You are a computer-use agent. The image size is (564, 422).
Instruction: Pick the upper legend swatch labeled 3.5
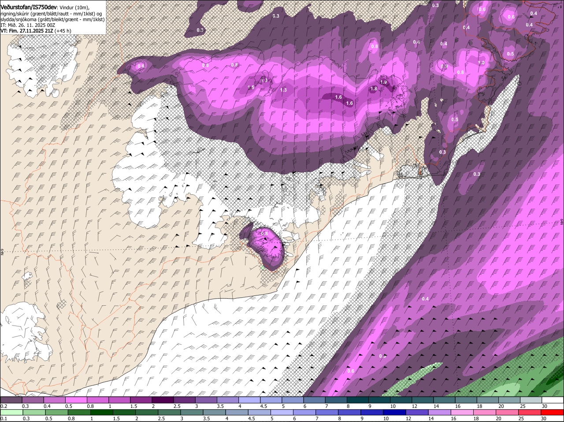point(228,400)
